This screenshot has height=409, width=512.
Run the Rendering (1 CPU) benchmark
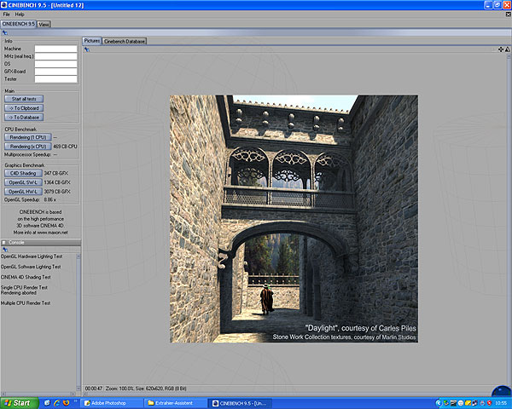click(27, 136)
